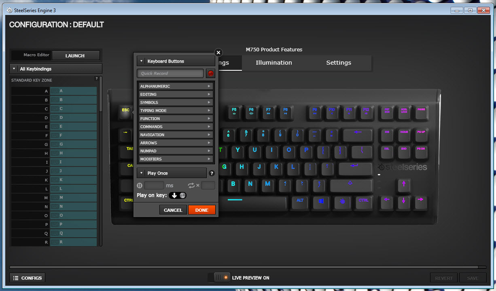Expand the FUNCTION category
Viewport: 496px width, 291px height.
click(176, 119)
